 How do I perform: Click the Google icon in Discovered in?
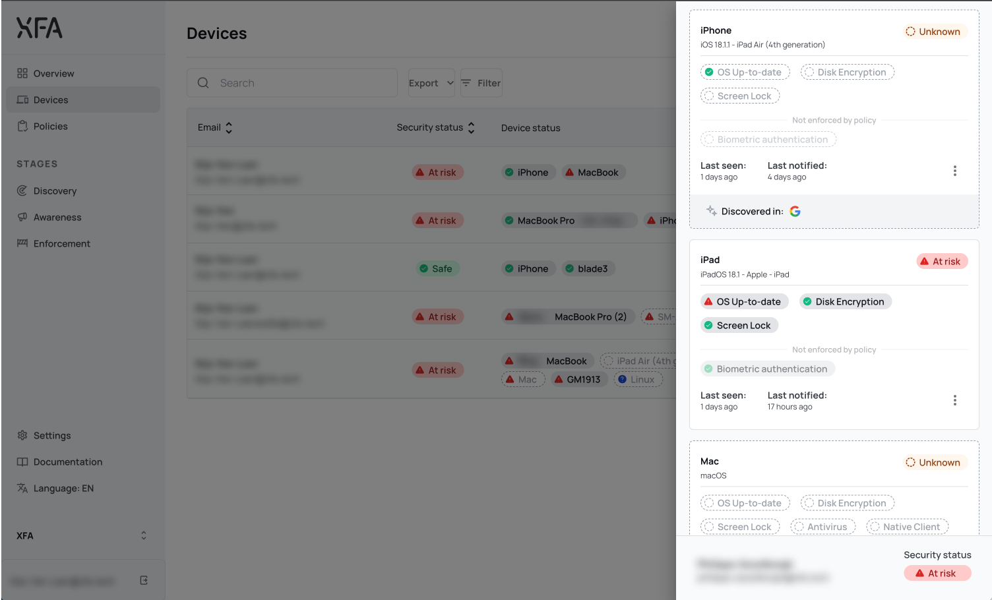point(795,211)
